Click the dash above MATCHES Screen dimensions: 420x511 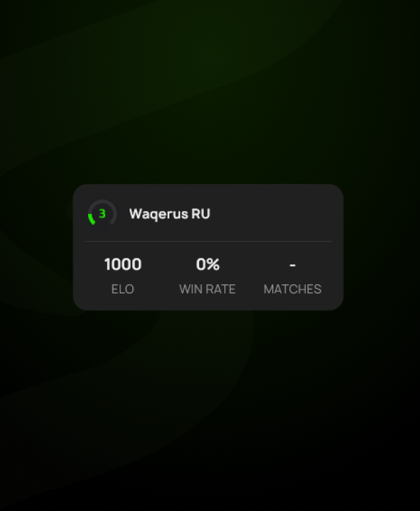(x=292, y=265)
